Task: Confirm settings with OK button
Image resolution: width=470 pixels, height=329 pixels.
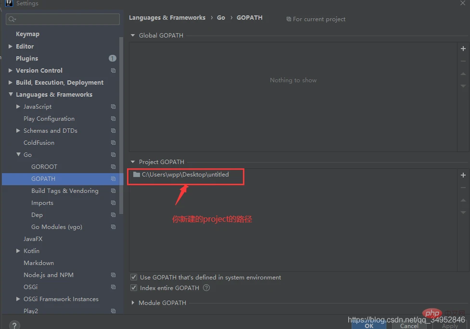Action: coord(369,326)
